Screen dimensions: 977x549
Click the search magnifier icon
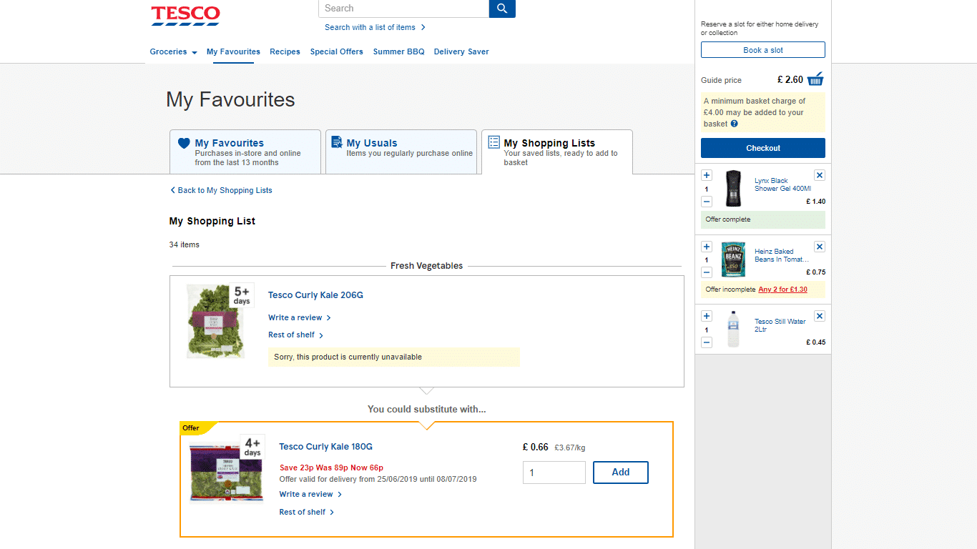point(502,9)
